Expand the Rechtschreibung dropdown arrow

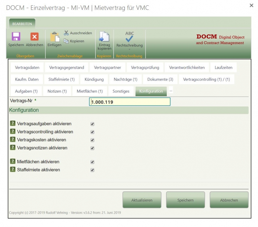[x=129, y=49]
